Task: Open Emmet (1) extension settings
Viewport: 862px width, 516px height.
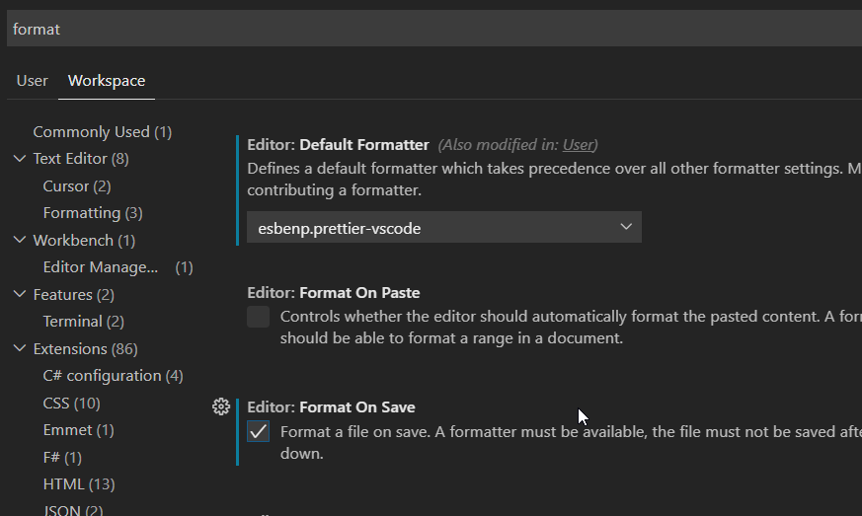Action: 79,430
